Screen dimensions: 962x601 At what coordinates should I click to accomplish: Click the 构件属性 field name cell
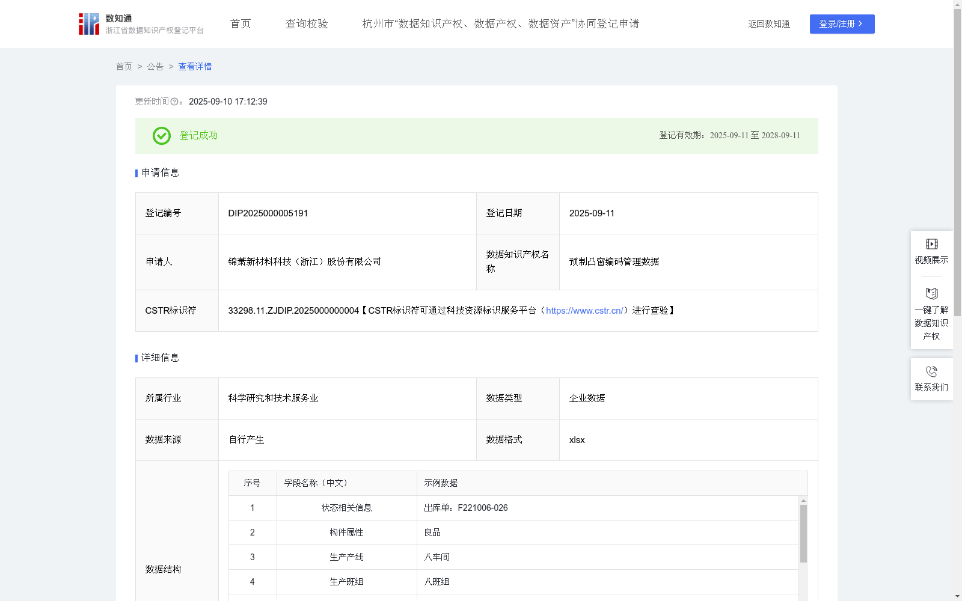pos(347,532)
